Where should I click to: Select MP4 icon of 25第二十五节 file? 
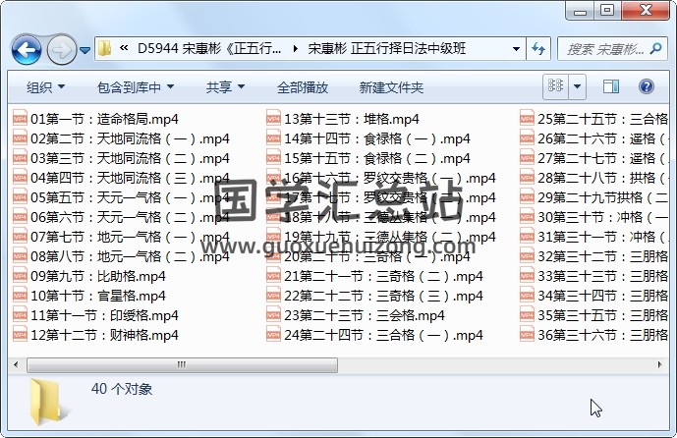(x=527, y=118)
